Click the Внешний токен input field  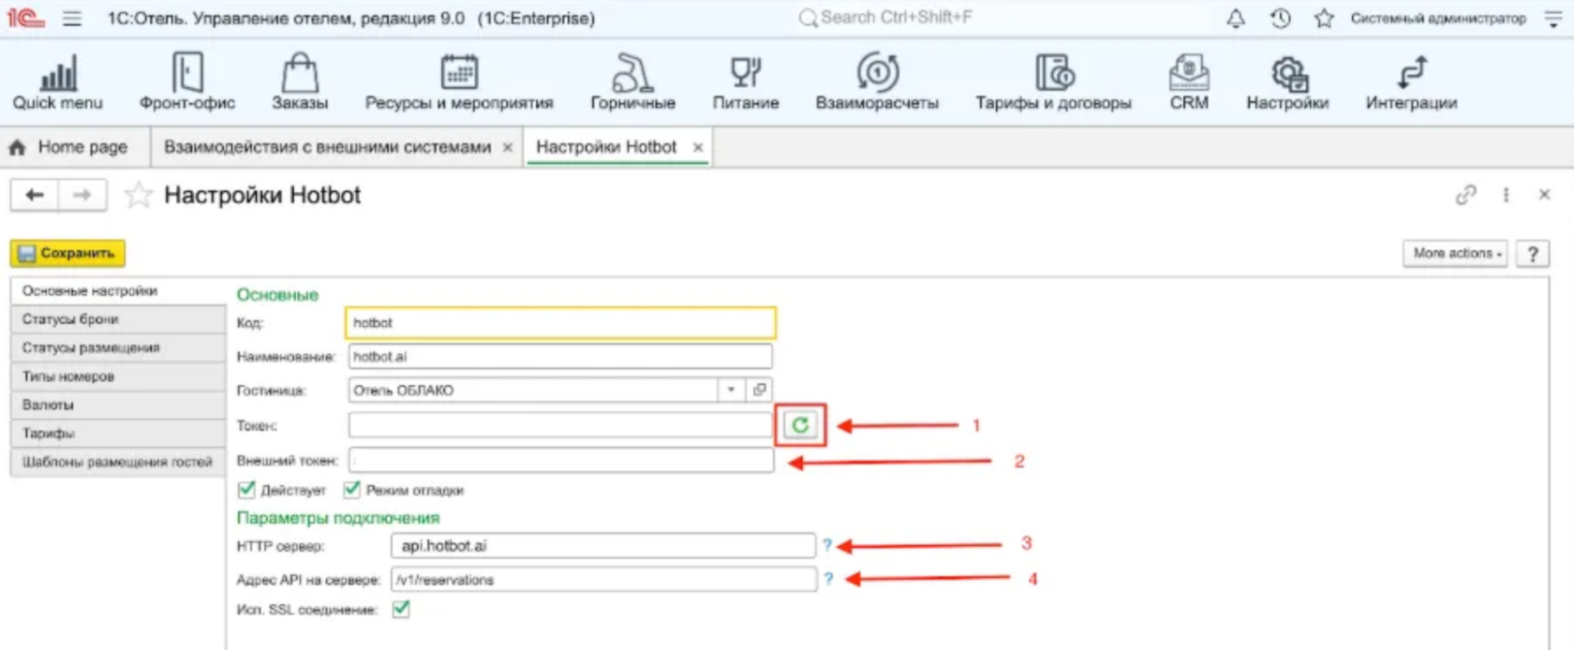[x=560, y=460]
